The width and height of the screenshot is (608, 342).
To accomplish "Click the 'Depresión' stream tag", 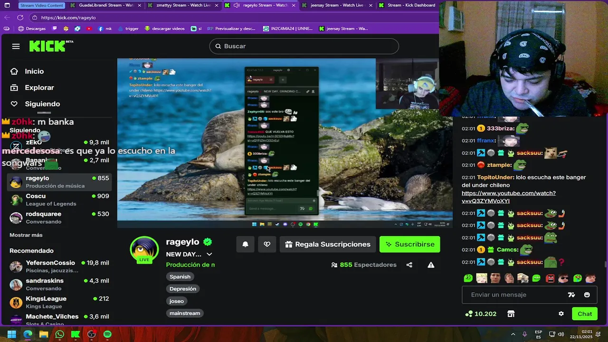I will [x=183, y=289].
